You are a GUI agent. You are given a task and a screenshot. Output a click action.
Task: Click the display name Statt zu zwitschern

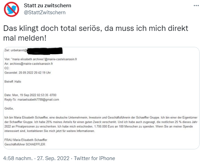[48, 6]
